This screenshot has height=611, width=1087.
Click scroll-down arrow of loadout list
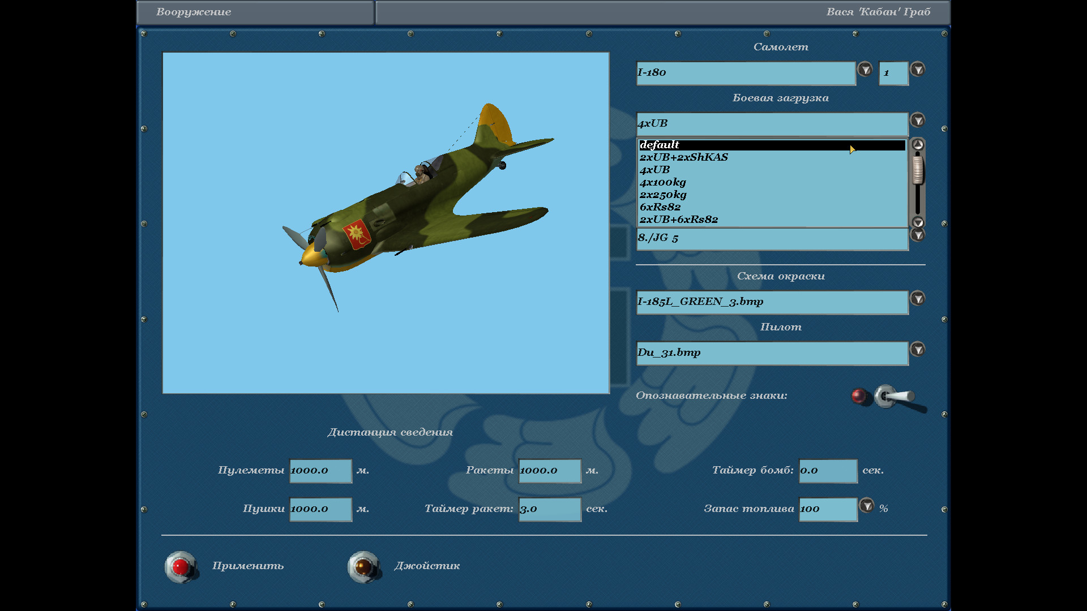[x=918, y=222]
